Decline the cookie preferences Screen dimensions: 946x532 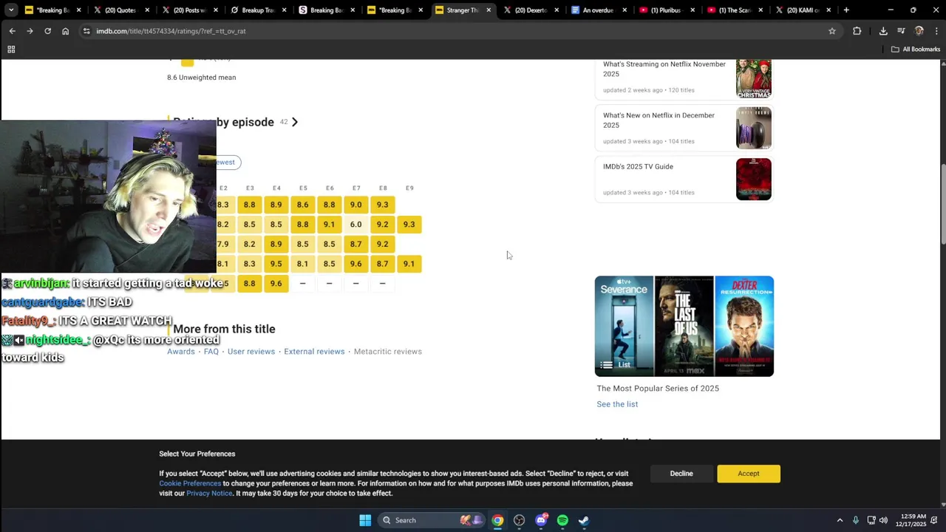(x=681, y=474)
